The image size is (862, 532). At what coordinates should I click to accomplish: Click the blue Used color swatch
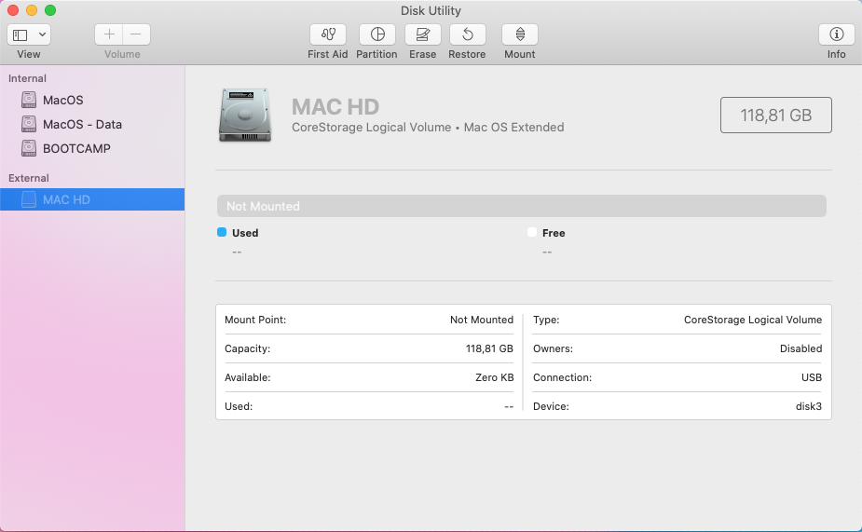(222, 232)
